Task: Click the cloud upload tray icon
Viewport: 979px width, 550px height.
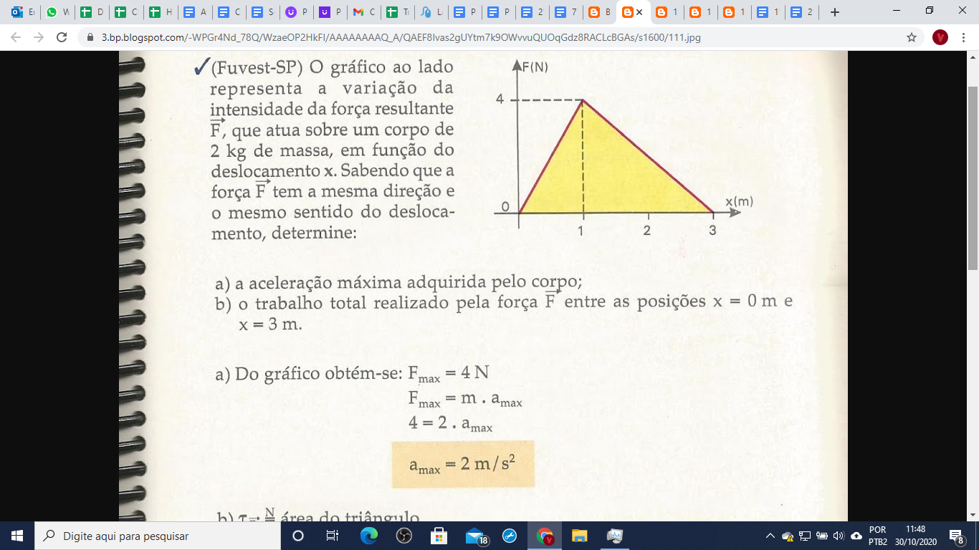Action: pos(856,536)
